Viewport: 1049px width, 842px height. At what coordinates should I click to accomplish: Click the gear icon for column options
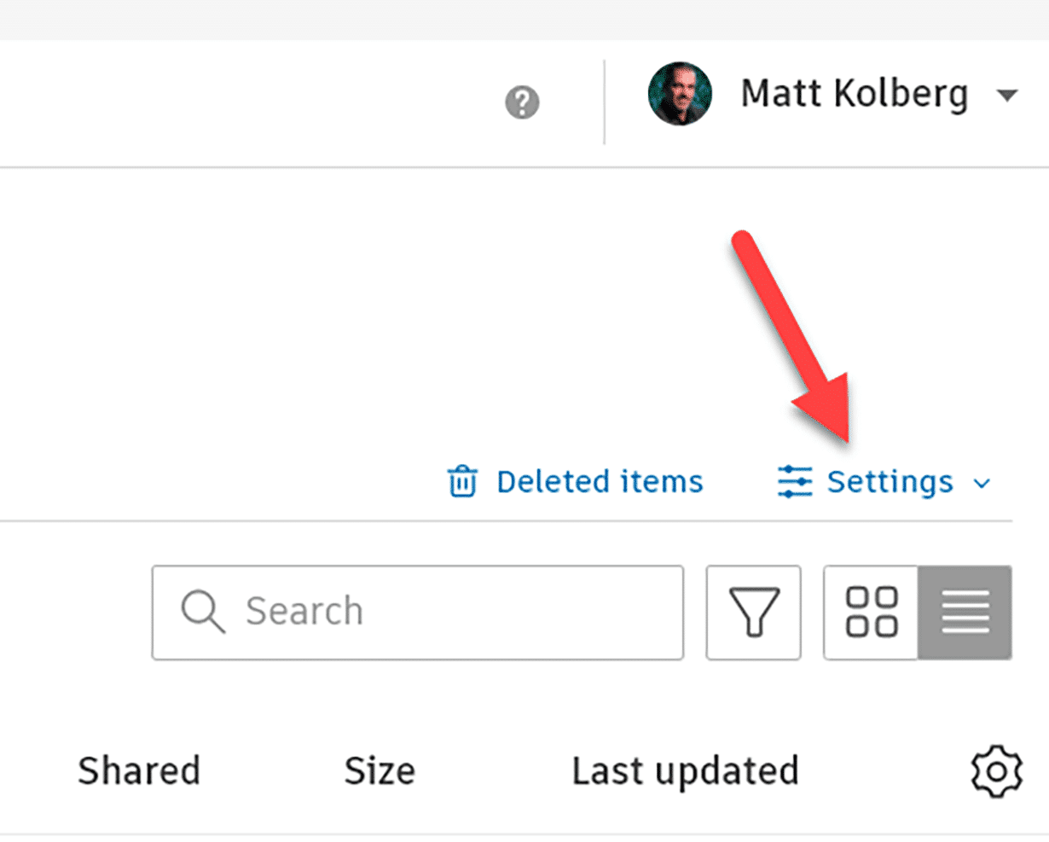tap(995, 769)
